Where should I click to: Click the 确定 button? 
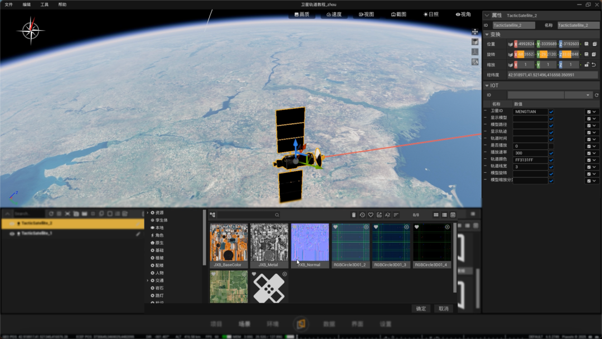(421, 309)
